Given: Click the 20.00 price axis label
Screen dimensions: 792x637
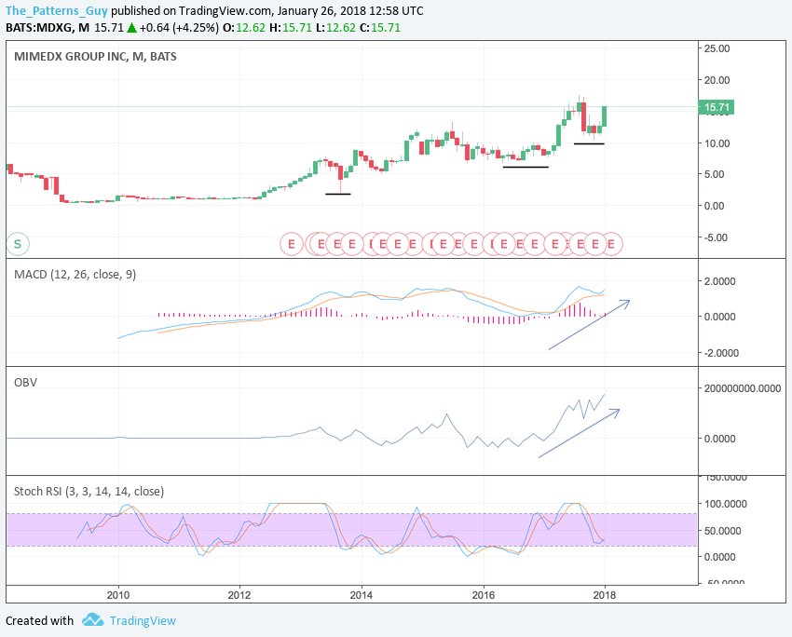Looking at the screenshot, I should click(717, 80).
